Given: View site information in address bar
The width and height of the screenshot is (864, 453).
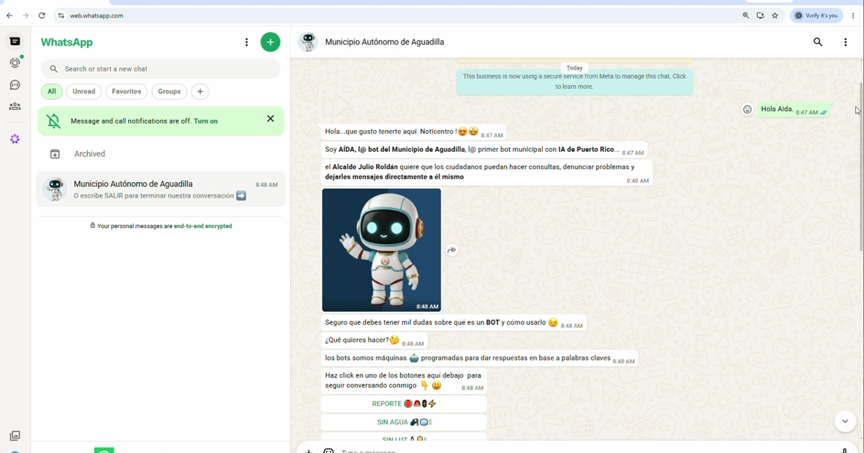Looking at the screenshot, I should [61, 15].
